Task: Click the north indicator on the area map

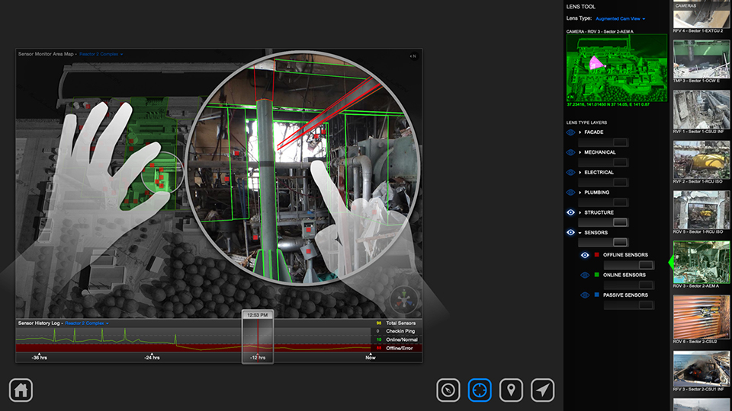Action: pos(413,56)
